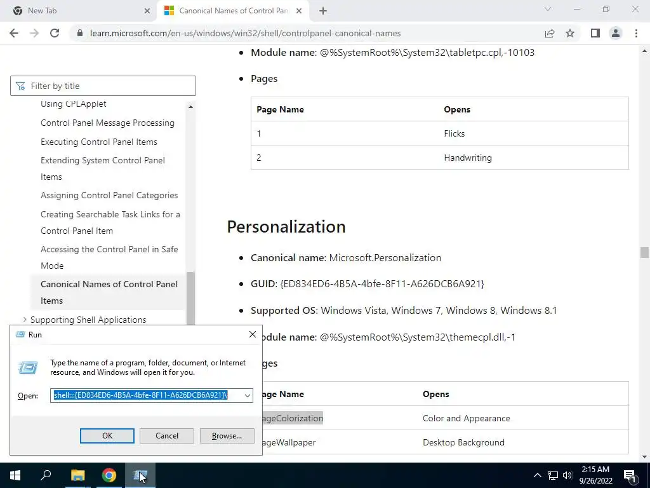This screenshot has height=488, width=650.
Task: Click the Handwriting table cell
Action: [x=468, y=158]
